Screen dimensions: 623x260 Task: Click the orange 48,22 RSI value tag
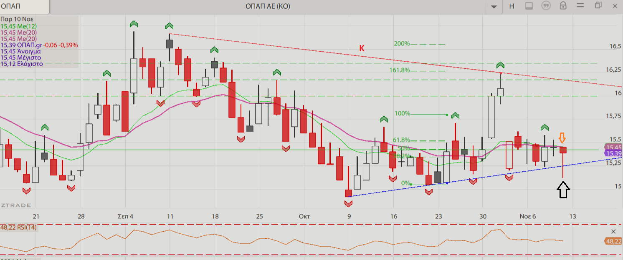[x=613, y=241]
